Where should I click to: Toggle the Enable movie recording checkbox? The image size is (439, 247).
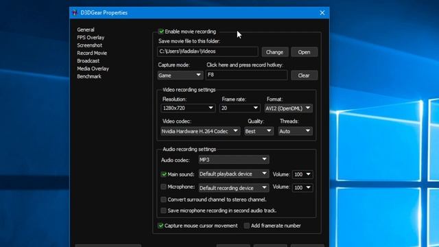[x=161, y=32]
